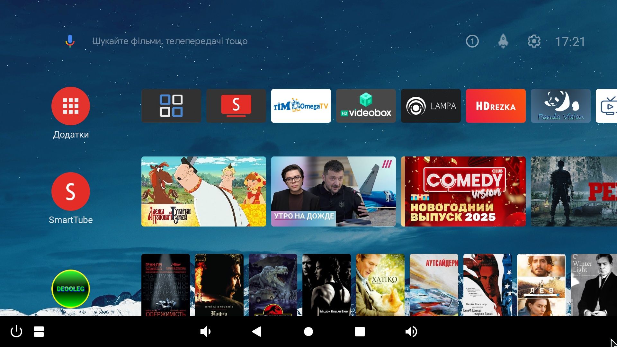Open the rocket booster icon
Screen dimensions: 617x347
click(503, 41)
